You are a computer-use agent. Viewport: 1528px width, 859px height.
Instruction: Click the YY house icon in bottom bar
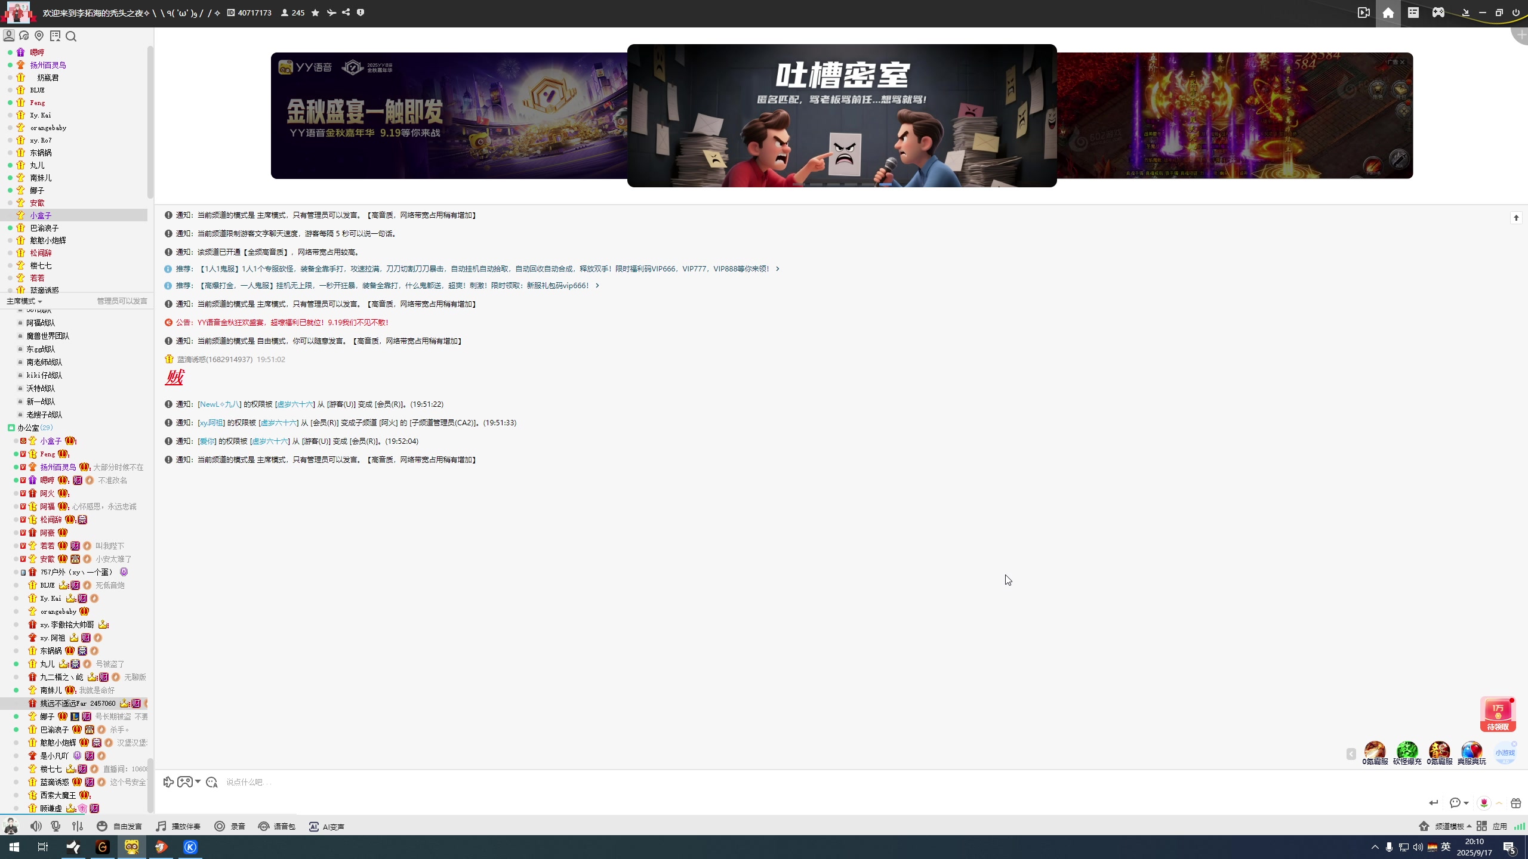(x=1424, y=826)
